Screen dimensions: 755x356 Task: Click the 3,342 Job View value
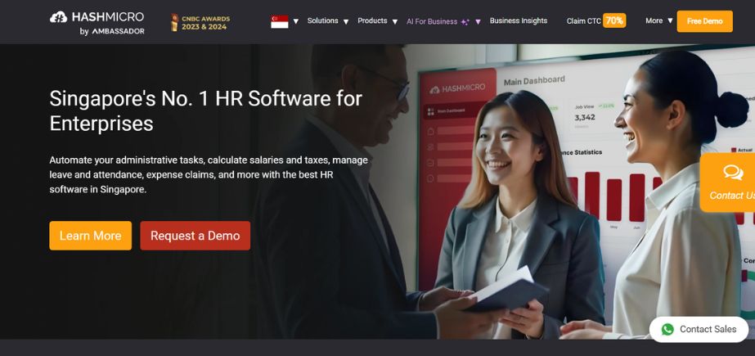[585, 117]
